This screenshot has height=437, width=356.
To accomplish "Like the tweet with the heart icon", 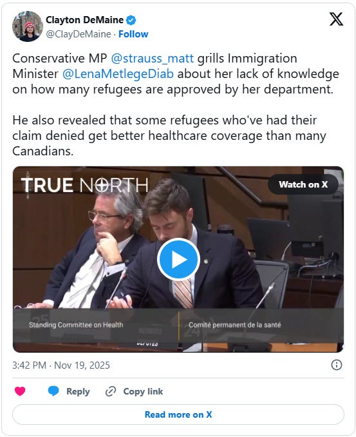I will tap(20, 391).
